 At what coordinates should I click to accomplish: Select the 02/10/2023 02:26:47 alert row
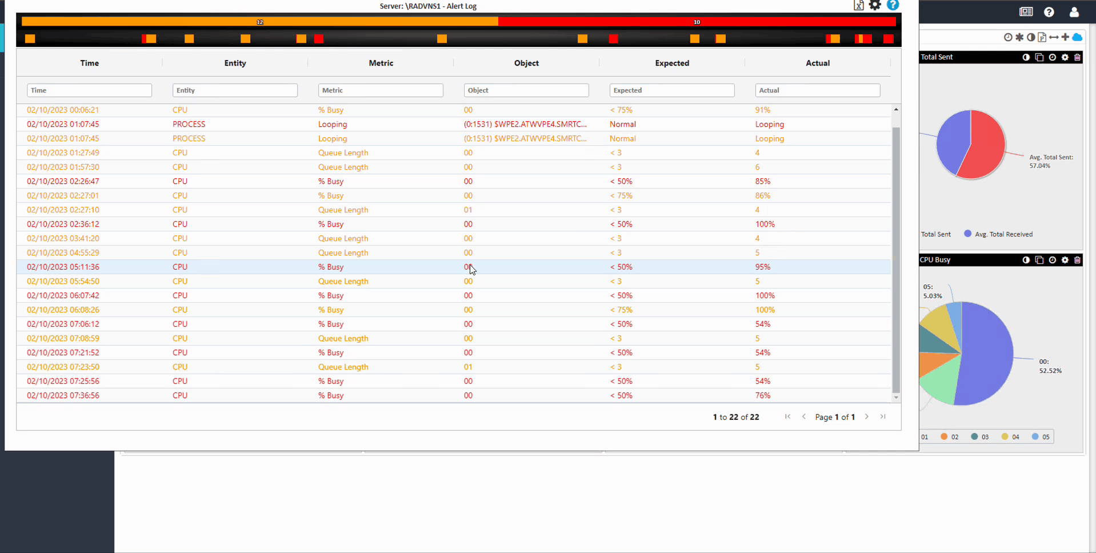click(454, 181)
